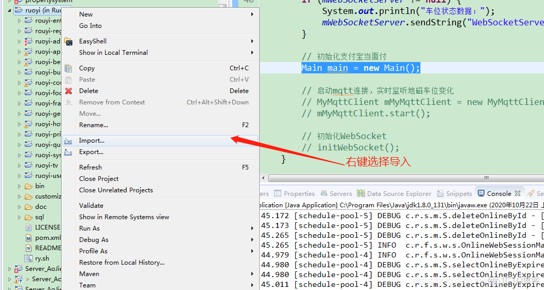Expand the rouyi-ent module node
Screen dimensions: 544x290
20,21
